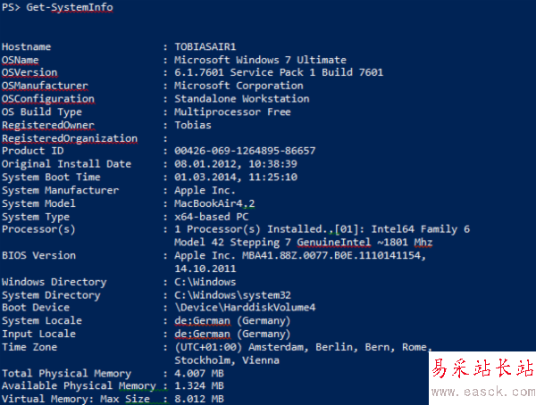Click the RegisteredOrganization label
Image resolution: width=536 pixels, height=405 pixels.
point(70,138)
